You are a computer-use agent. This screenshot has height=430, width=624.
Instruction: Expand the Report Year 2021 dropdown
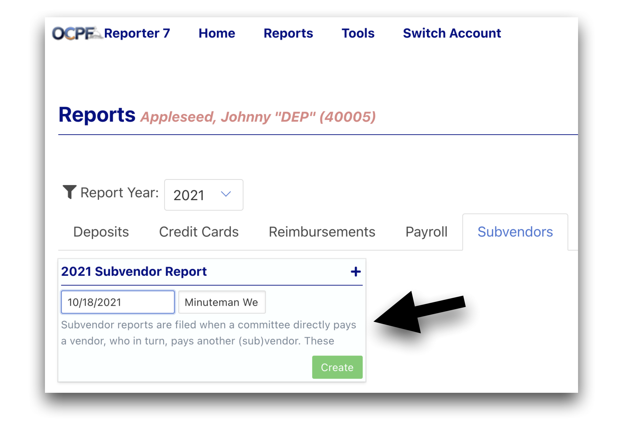pyautogui.click(x=203, y=195)
